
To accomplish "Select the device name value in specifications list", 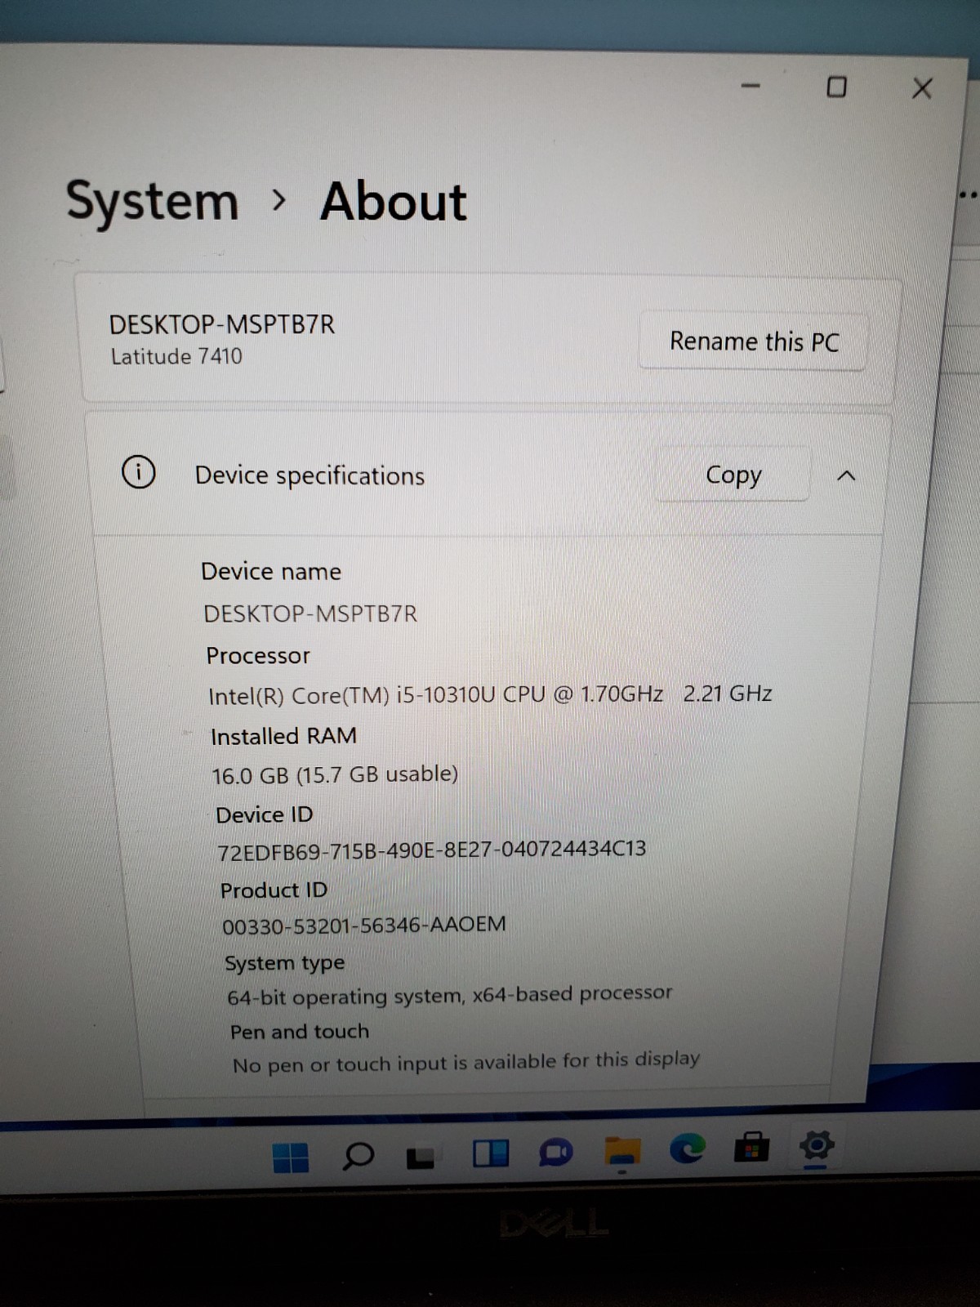I will 310,613.
